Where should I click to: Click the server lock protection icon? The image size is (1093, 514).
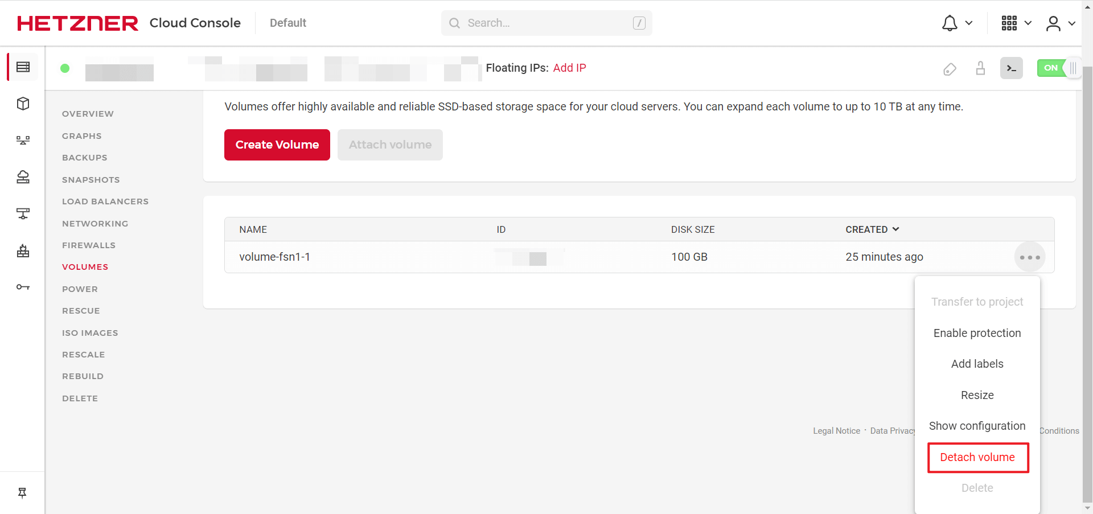click(x=980, y=68)
